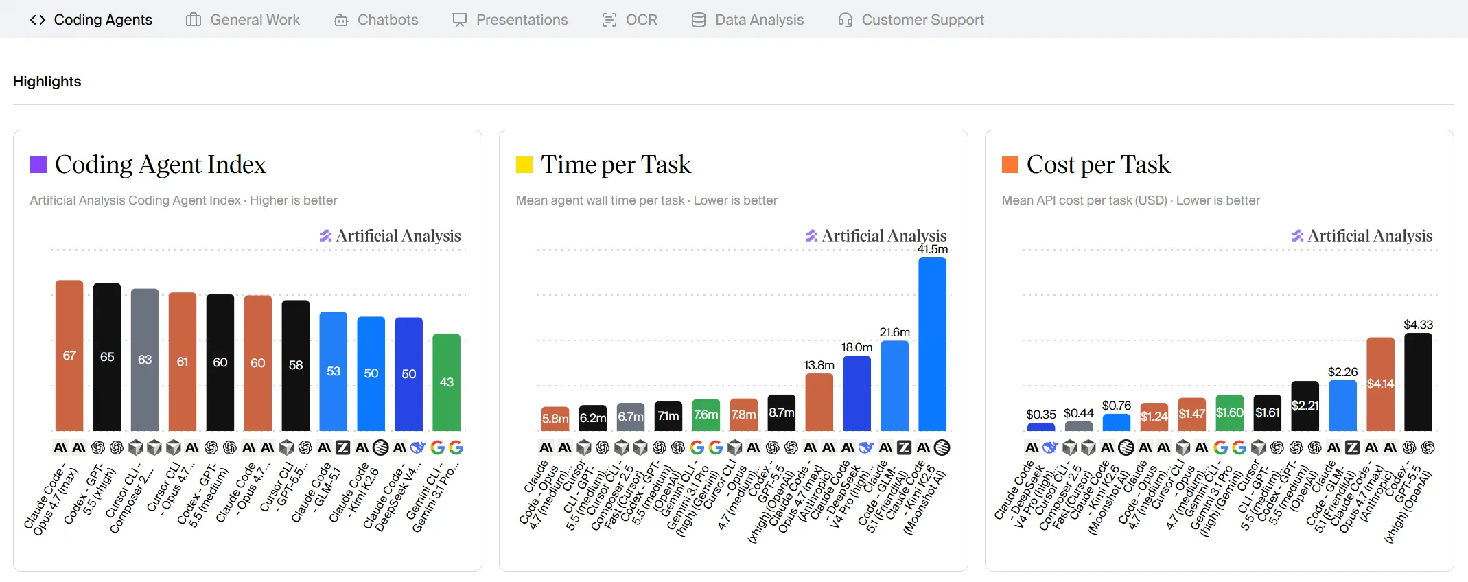
Task: Select the $4.14 bar in Cost per Task
Action: (1381, 384)
